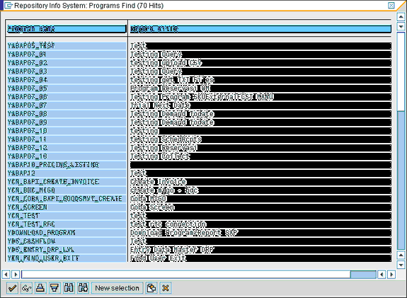Cancel the dialog with the orange X icon
The image size is (407, 298).
[166, 288]
